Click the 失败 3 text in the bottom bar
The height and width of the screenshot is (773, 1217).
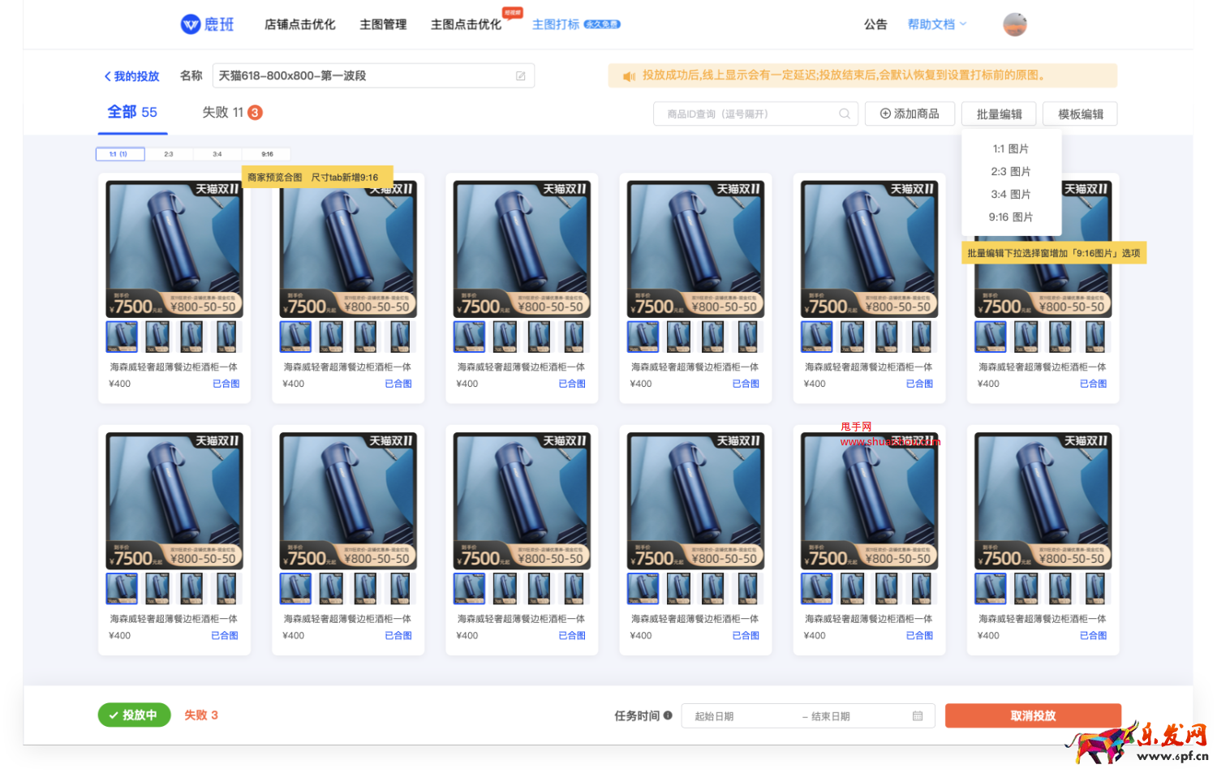pyautogui.click(x=201, y=715)
